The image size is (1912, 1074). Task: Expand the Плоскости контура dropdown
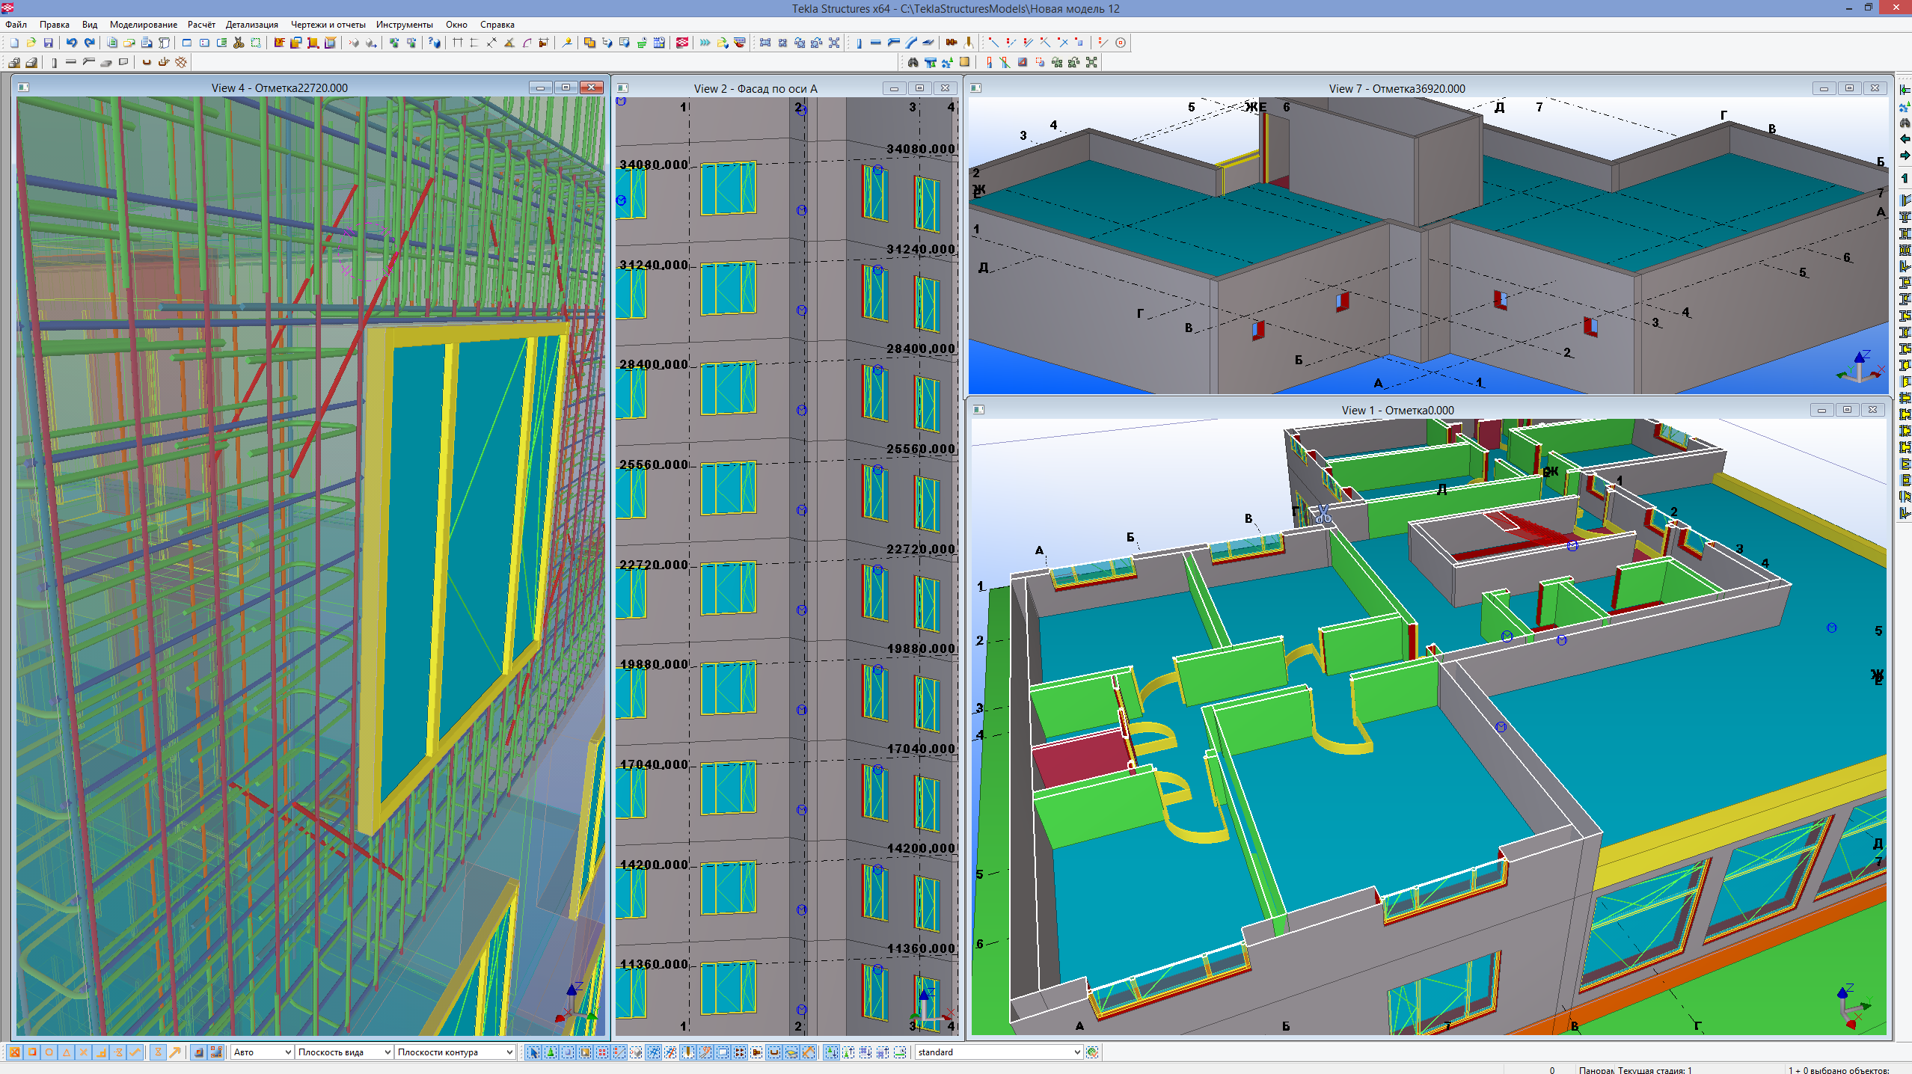509,1052
